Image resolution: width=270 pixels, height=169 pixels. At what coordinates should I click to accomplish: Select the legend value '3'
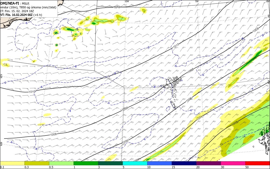tap(99, 167)
